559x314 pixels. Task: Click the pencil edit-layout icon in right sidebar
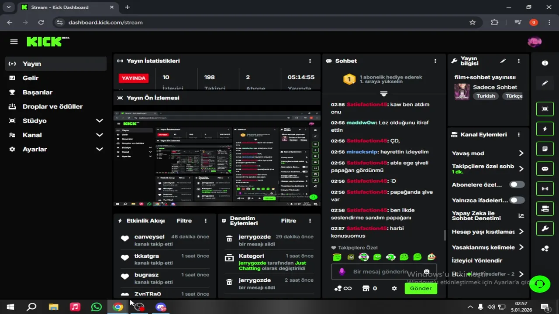[x=545, y=83]
